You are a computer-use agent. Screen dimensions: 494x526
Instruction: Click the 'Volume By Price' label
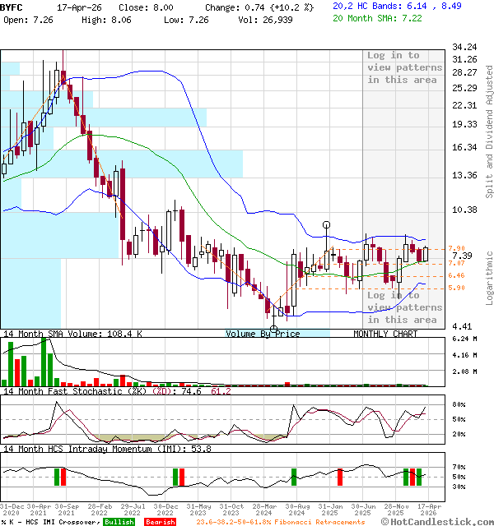[263, 334]
